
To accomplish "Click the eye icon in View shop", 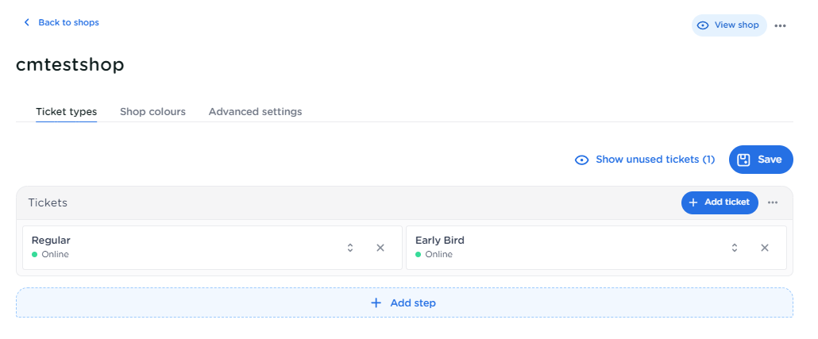I will [x=703, y=25].
